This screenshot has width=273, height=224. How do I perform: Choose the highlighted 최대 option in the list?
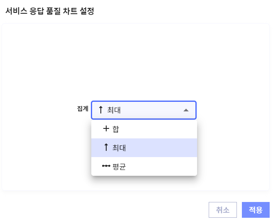point(144,148)
